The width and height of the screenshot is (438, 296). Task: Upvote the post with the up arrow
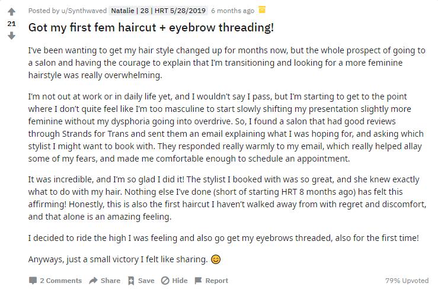tap(11, 12)
